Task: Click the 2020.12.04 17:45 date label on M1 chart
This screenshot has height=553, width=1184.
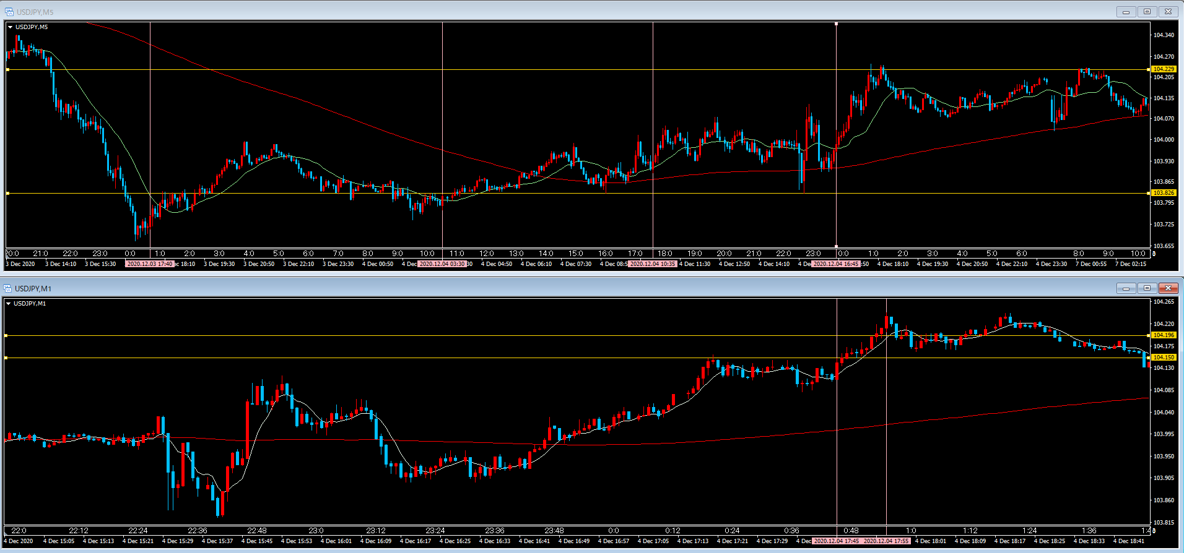Action: 836,541
